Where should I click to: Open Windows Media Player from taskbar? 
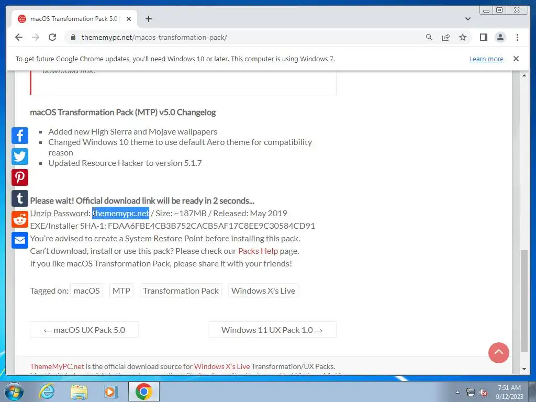[110, 392]
